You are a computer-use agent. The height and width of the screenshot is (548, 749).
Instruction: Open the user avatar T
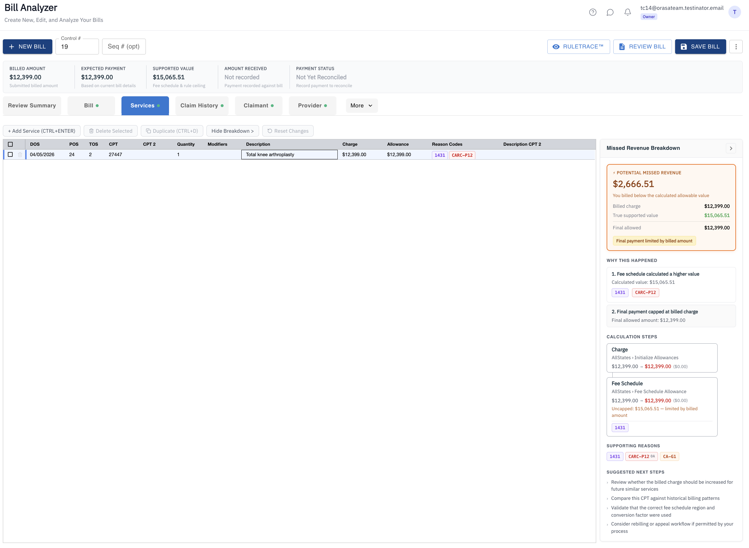tap(734, 12)
